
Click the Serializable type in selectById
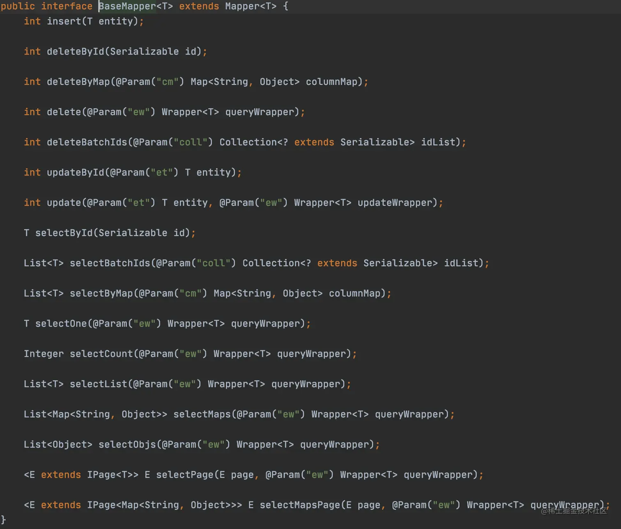(x=133, y=233)
